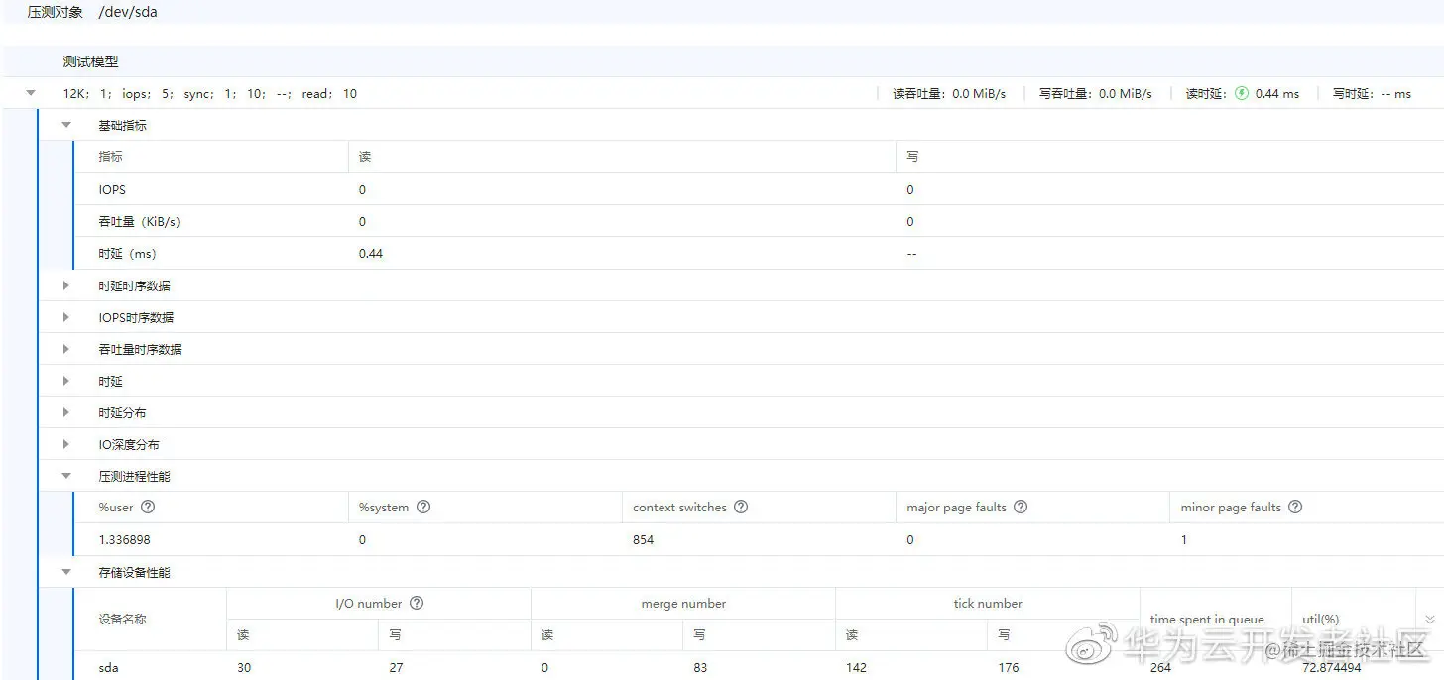Select the /dev/sda target text
The height and width of the screenshot is (680, 1444).
click(x=128, y=12)
